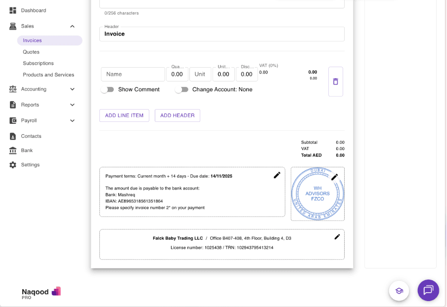447x307 pixels.
Task: Open Products and Services
Action: coord(48,75)
